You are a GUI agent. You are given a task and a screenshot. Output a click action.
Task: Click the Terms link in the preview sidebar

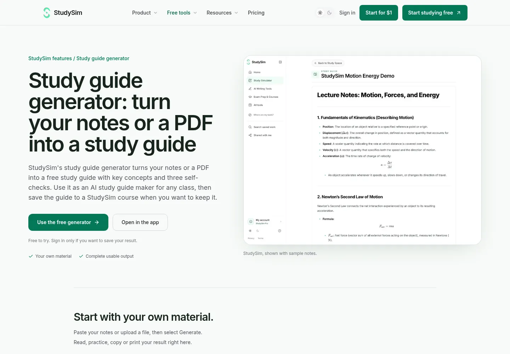pyautogui.click(x=260, y=238)
